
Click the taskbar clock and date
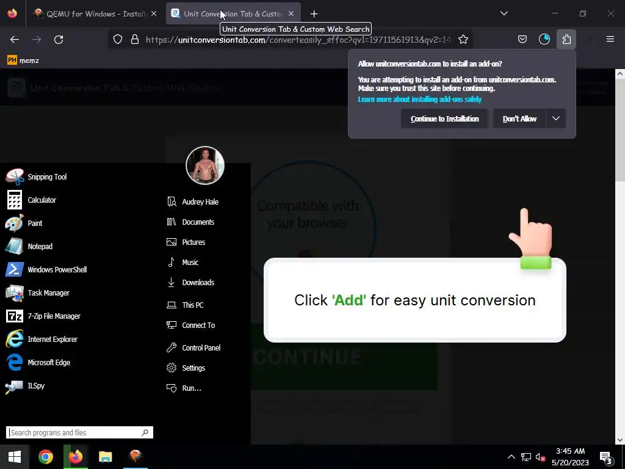(571, 457)
